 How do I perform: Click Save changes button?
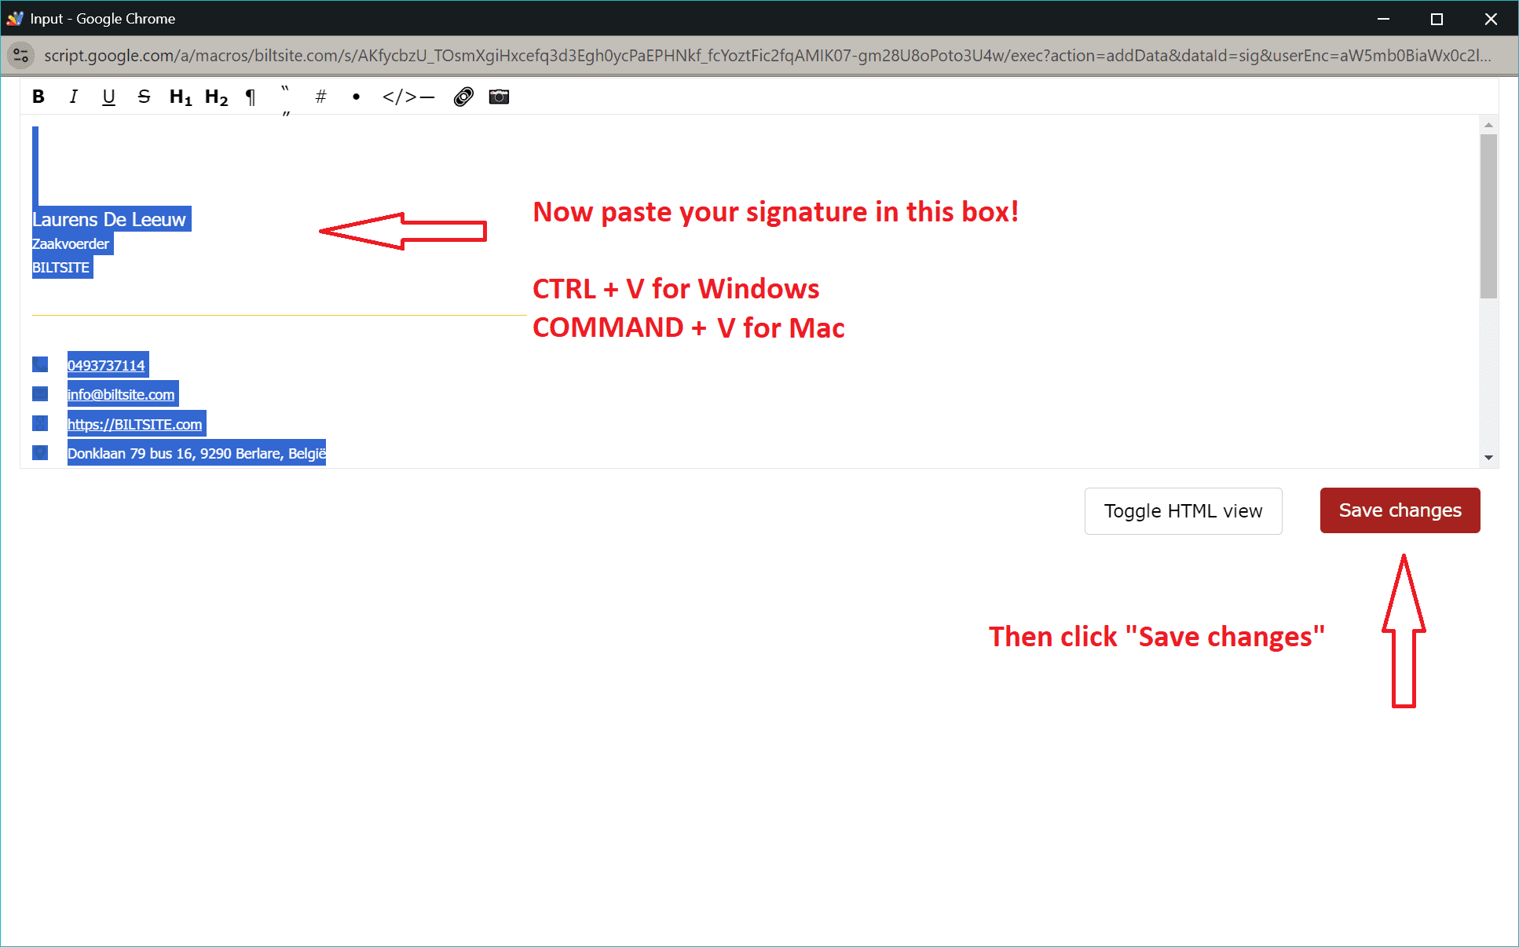point(1400,510)
